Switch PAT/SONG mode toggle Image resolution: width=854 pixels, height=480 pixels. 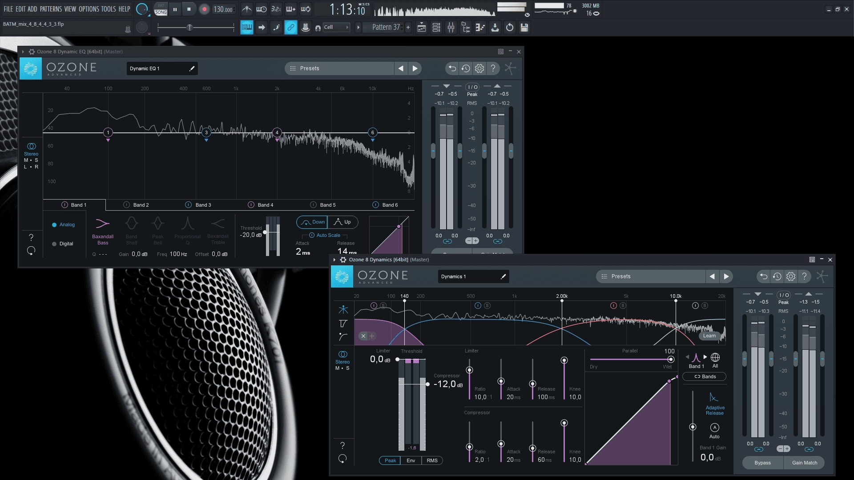pos(161,9)
